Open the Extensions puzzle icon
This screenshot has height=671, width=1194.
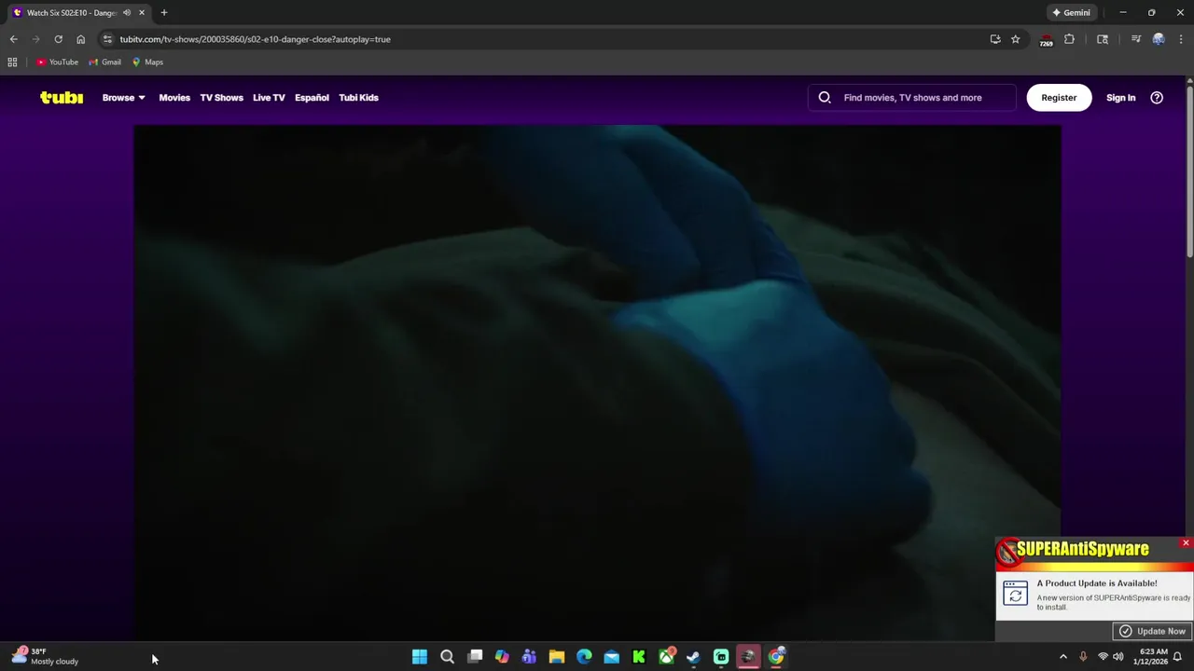tap(1069, 39)
